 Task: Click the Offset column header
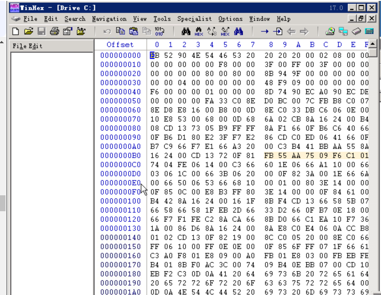click(x=120, y=45)
